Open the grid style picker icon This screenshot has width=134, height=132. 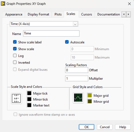78,98
